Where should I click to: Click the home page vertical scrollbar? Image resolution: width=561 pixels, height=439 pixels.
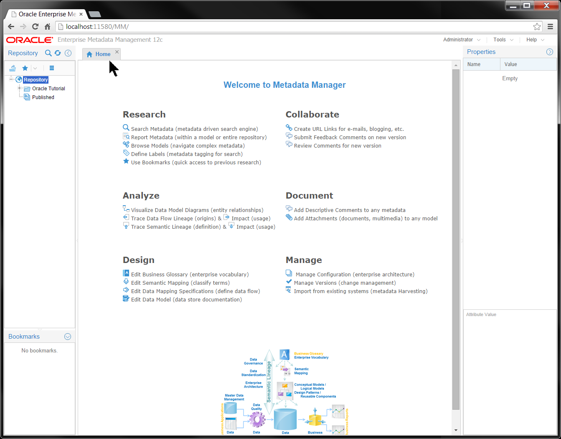pos(456,239)
